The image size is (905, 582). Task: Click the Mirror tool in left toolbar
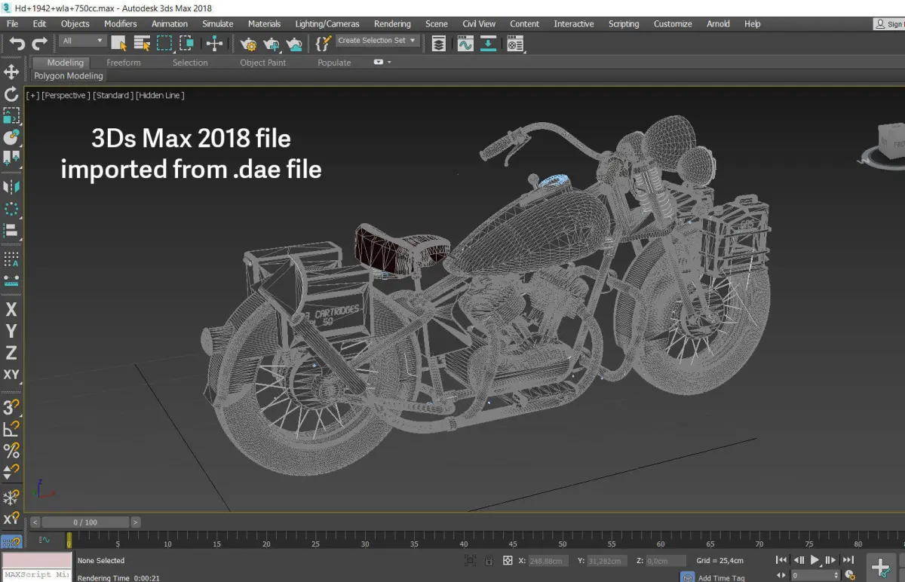tap(11, 186)
